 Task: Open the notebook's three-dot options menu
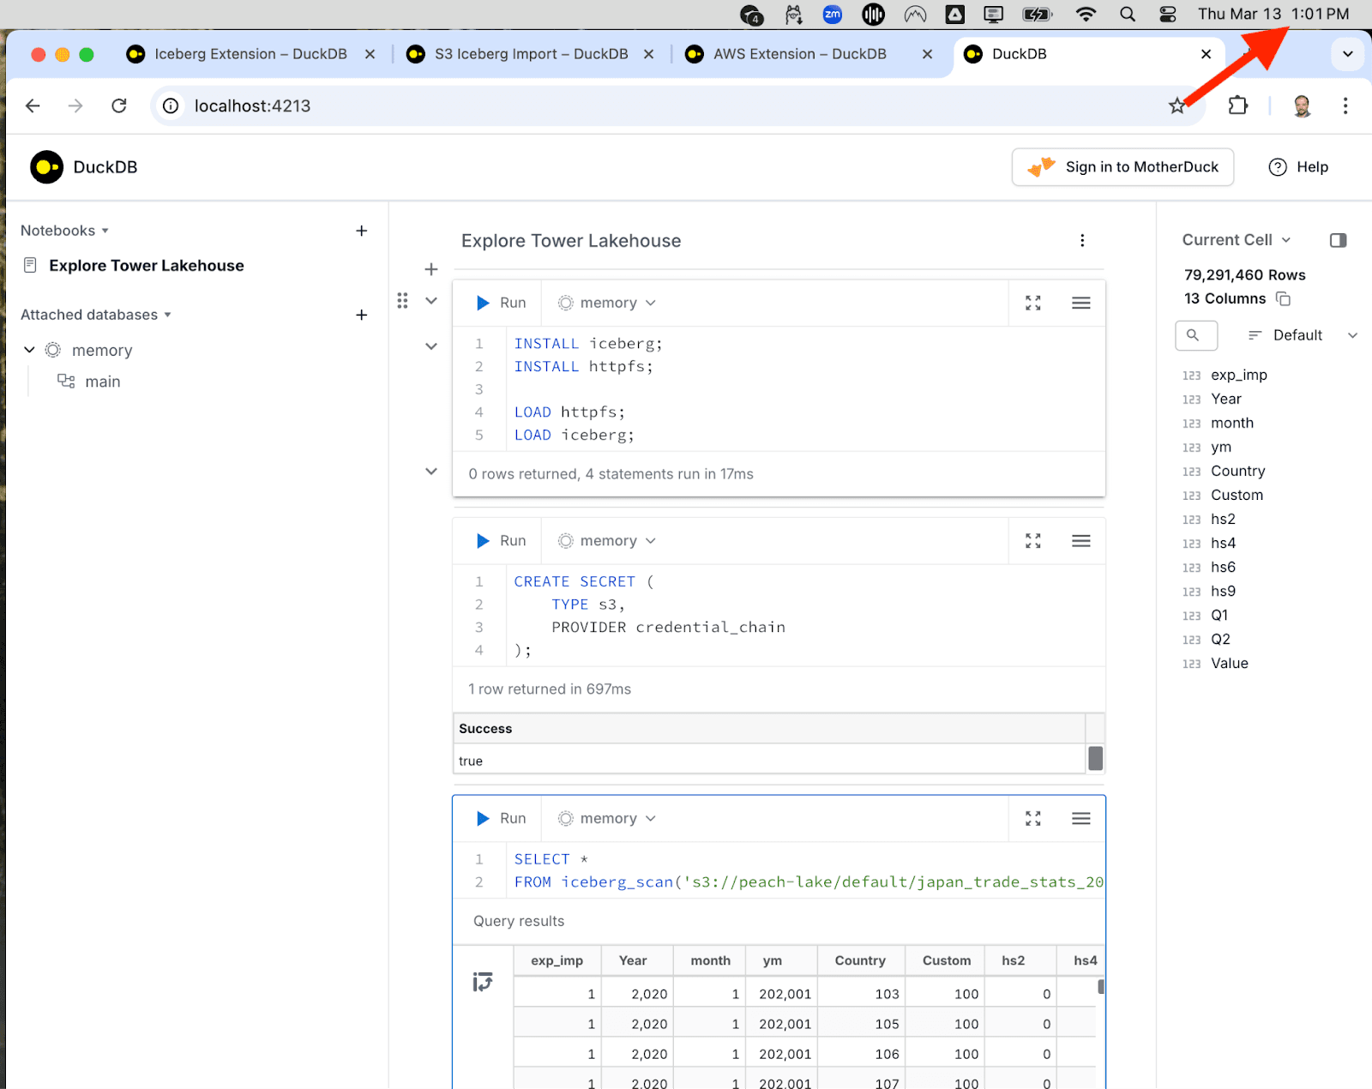tap(1082, 241)
